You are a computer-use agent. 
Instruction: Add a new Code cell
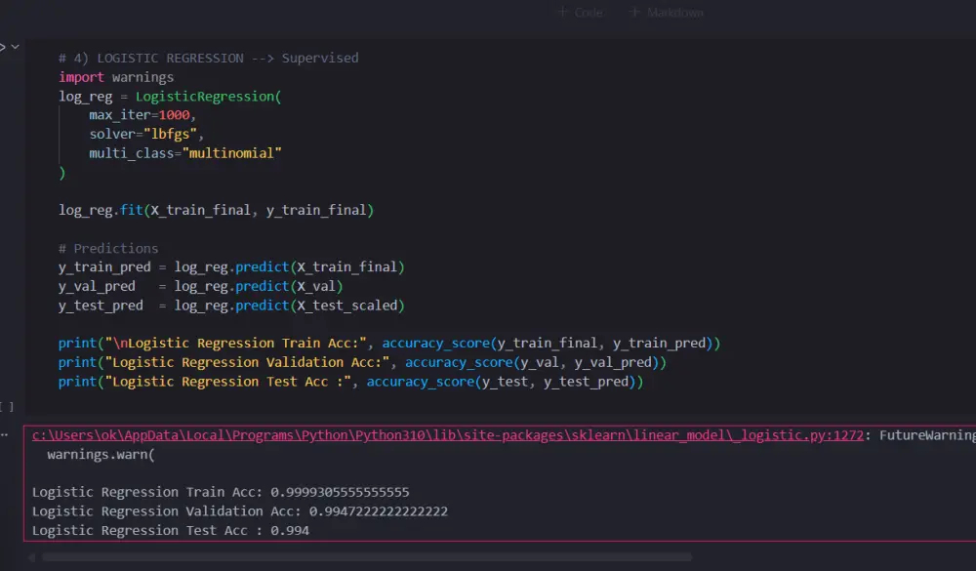click(582, 13)
